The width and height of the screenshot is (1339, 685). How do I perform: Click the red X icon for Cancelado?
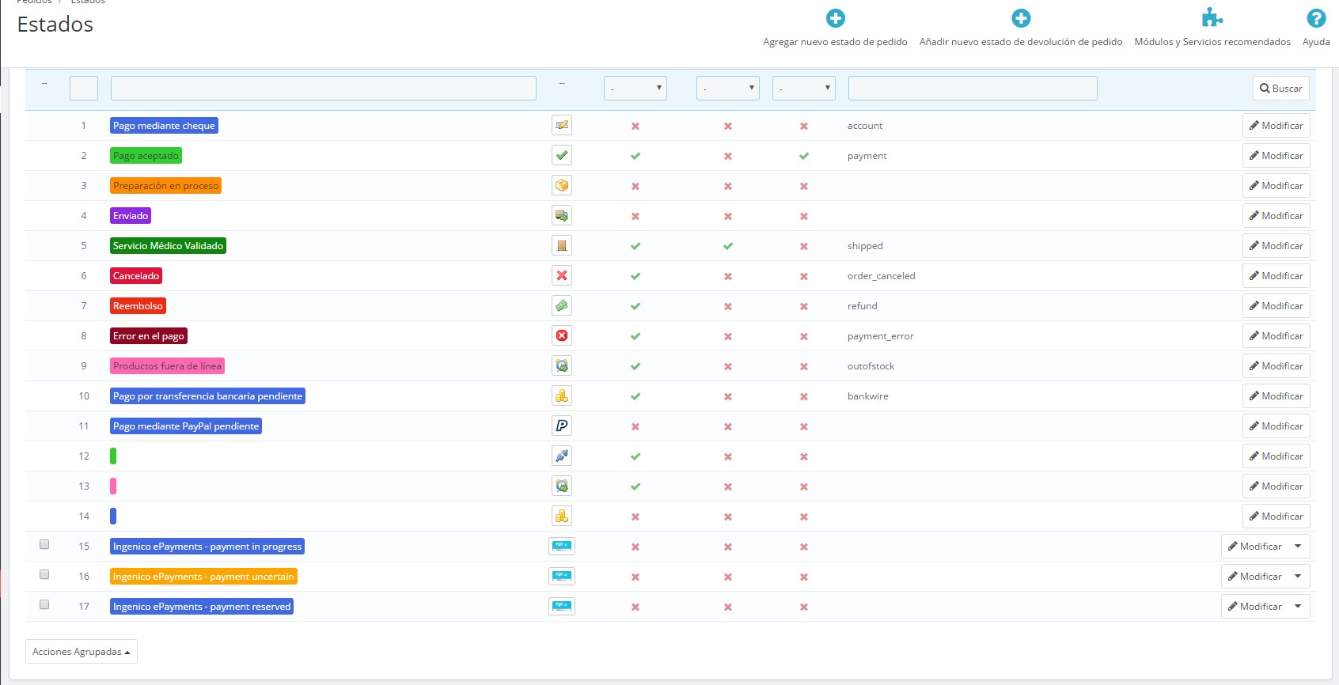click(562, 275)
